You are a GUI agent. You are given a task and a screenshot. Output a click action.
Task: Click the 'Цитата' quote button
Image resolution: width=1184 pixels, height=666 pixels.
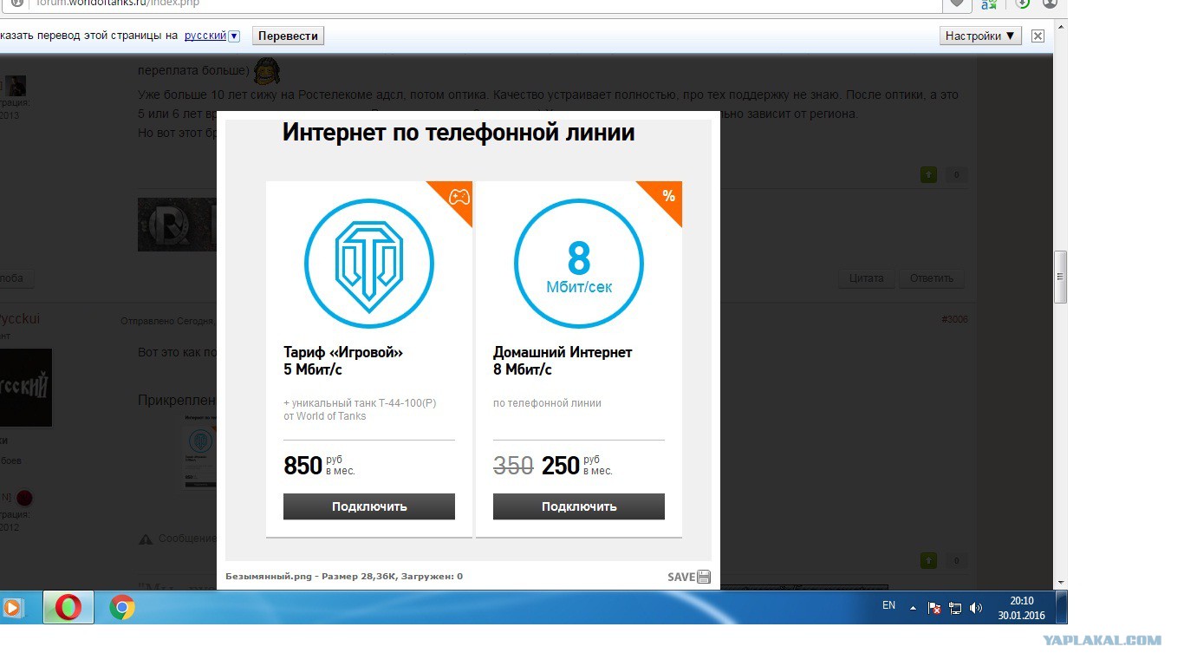(866, 278)
